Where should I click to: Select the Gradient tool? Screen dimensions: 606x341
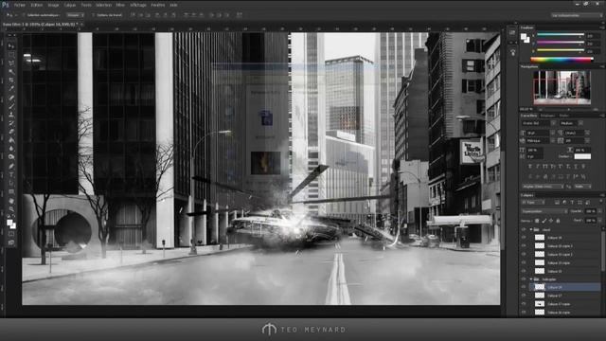10,140
